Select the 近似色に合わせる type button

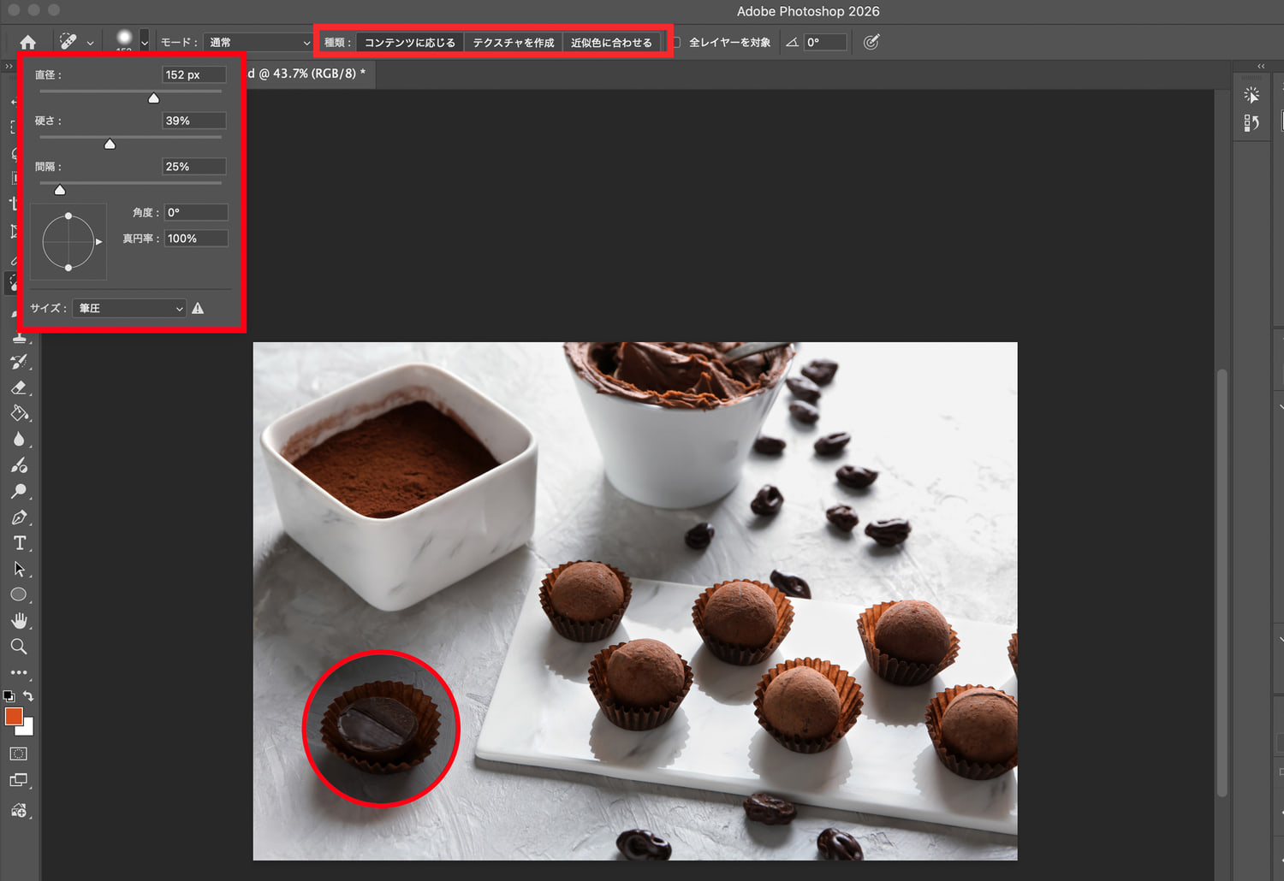[611, 43]
